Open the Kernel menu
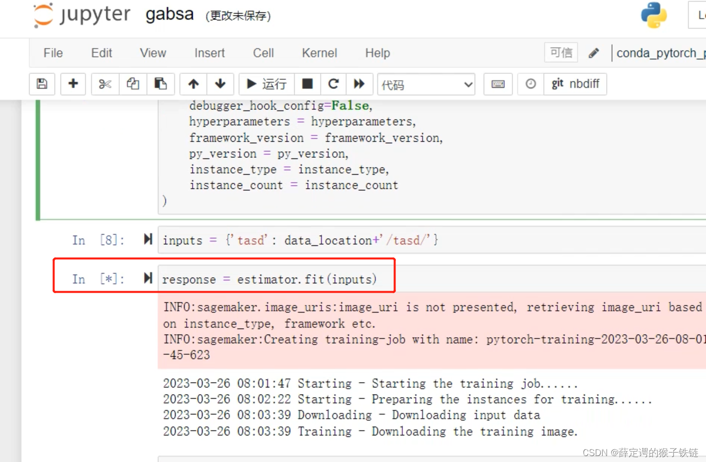The height and width of the screenshot is (462, 706). pos(320,53)
